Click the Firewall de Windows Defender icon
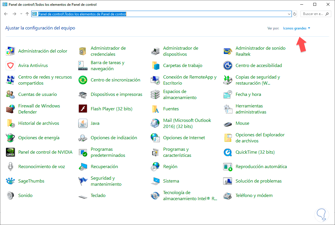335x225 pixels. [10, 109]
